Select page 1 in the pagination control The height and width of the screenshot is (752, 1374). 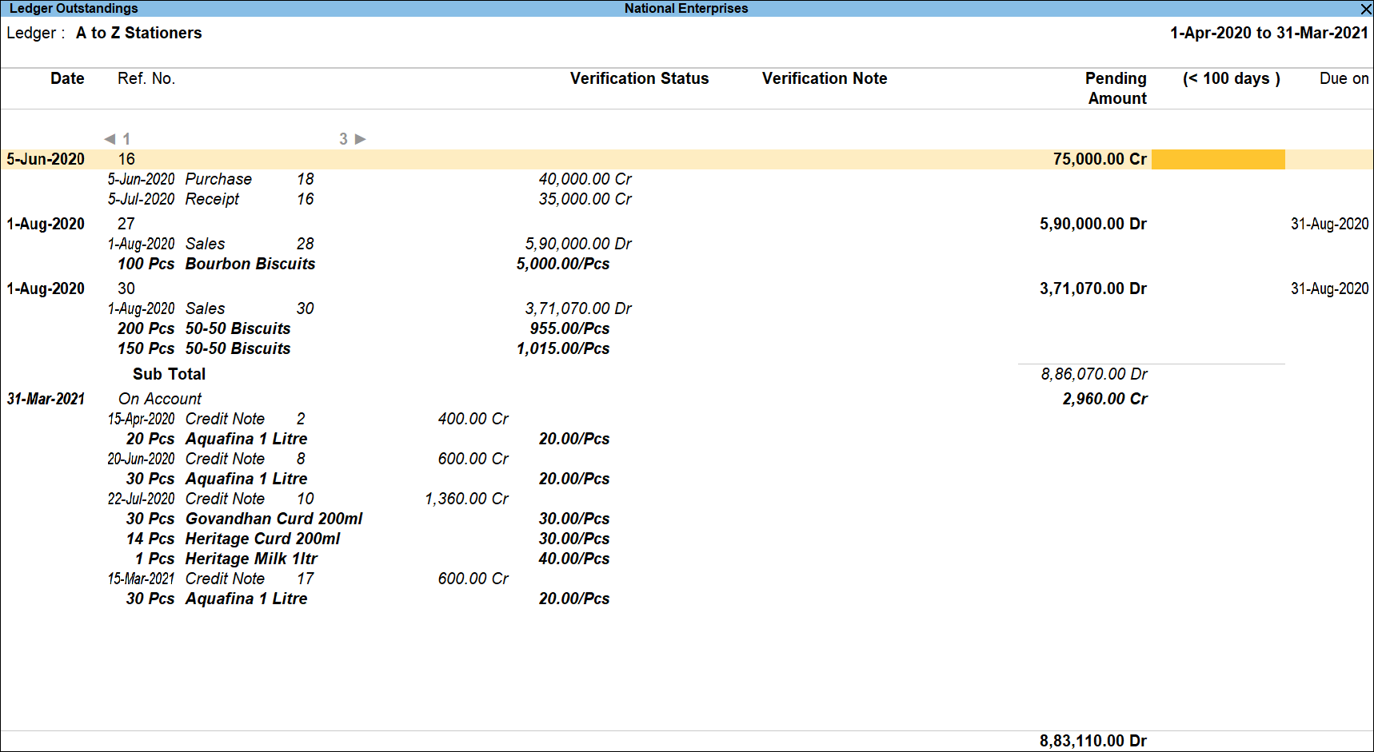coord(126,139)
